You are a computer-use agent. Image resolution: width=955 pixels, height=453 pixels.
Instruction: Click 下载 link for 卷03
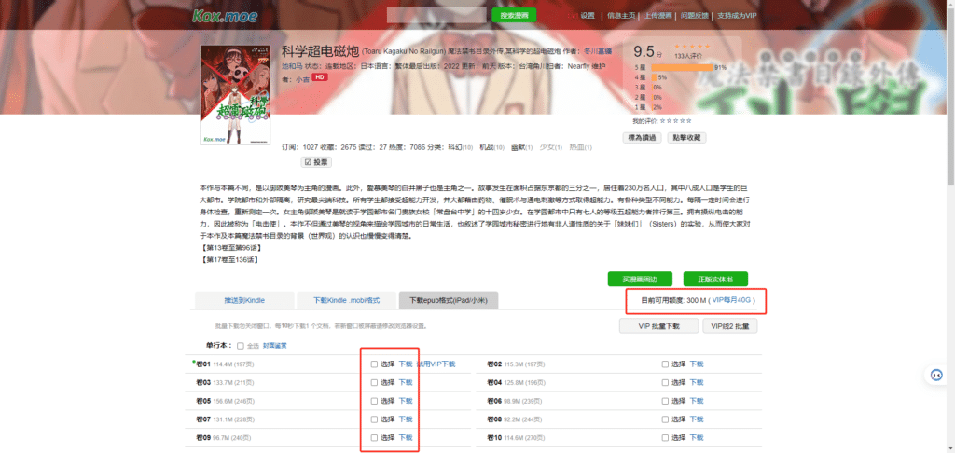tap(406, 382)
